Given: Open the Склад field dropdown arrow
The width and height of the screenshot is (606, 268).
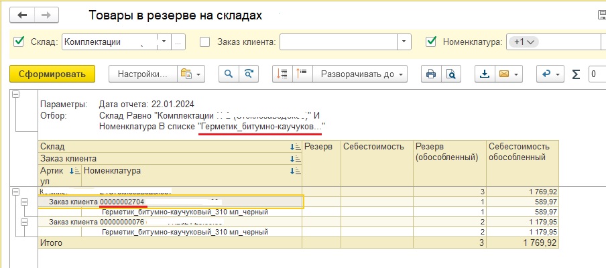Looking at the screenshot, I should [x=164, y=42].
